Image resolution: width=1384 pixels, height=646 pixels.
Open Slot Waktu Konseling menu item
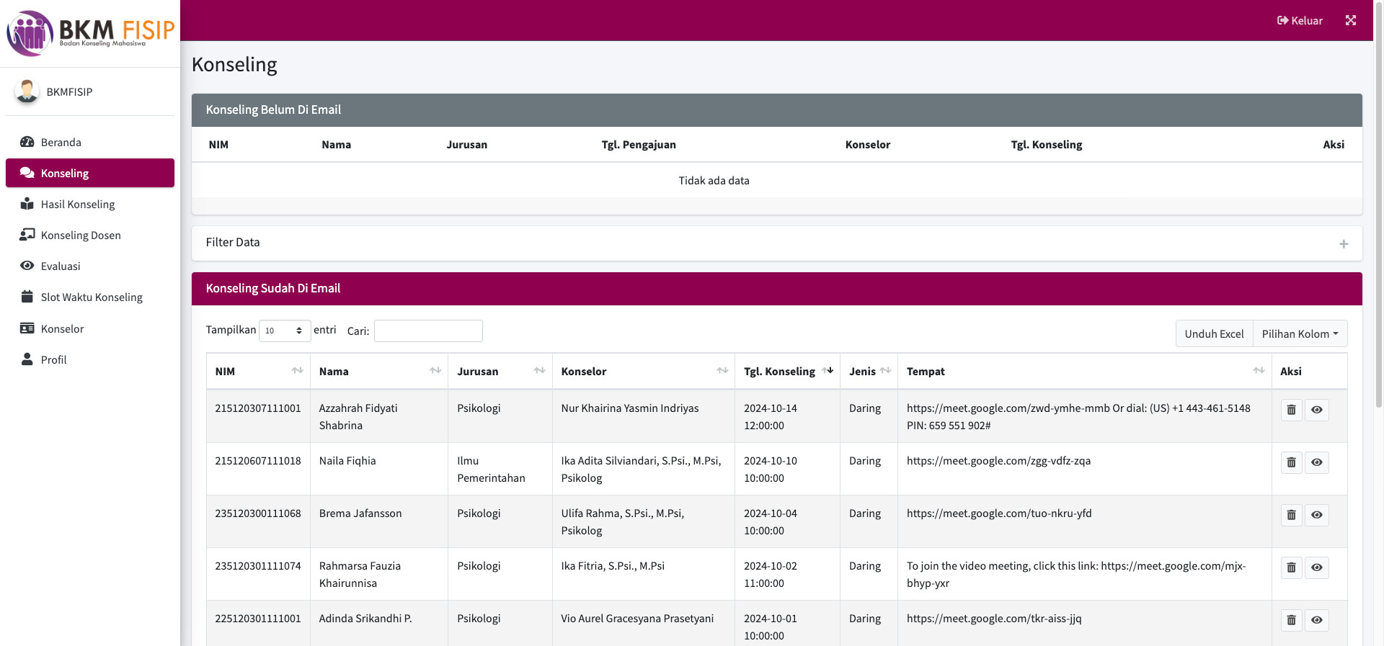pos(90,297)
